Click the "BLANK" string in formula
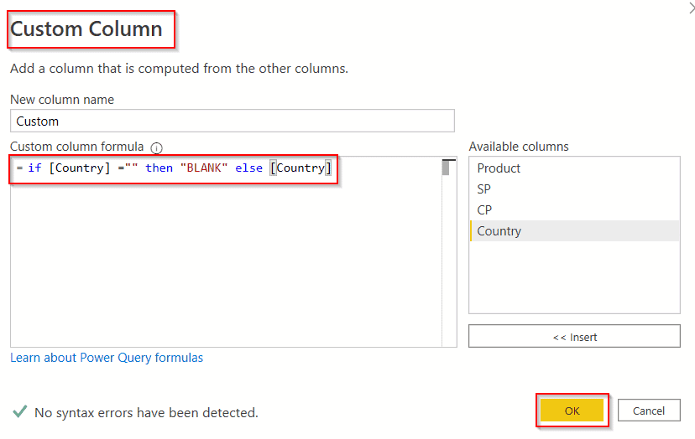Viewport: 695px width, 439px height. (204, 168)
